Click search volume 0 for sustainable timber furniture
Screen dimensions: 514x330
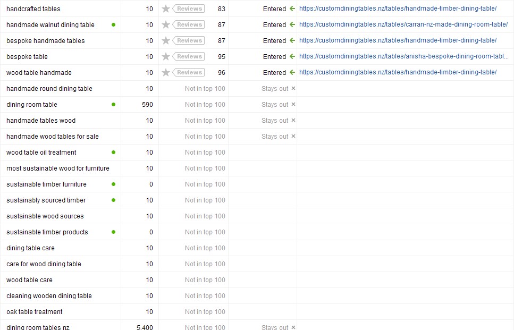tap(151, 184)
